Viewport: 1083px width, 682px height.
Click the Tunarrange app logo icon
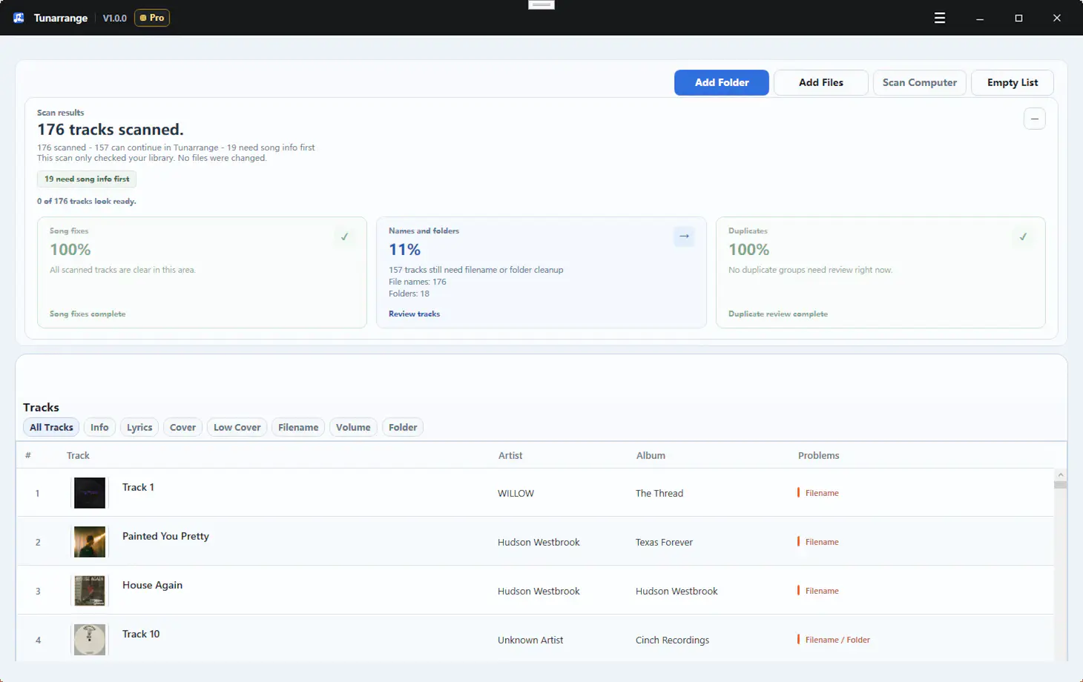(19, 18)
